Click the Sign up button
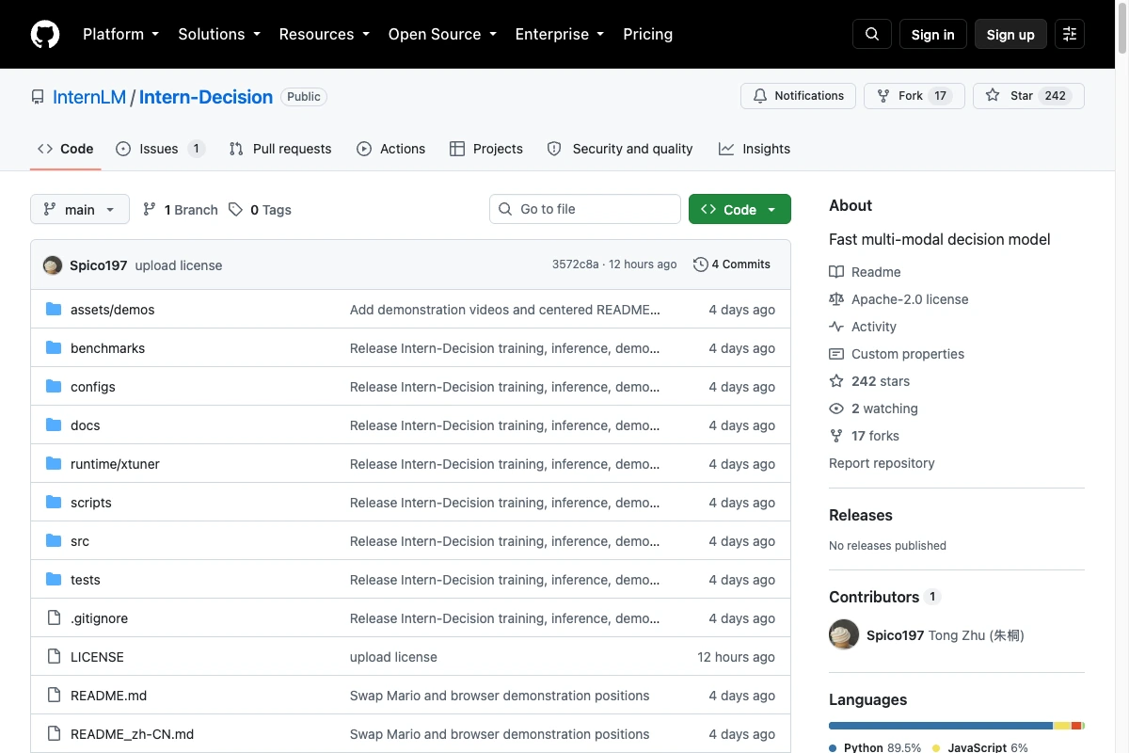This screenshot has width=1129, height=753. [1010, 34]
